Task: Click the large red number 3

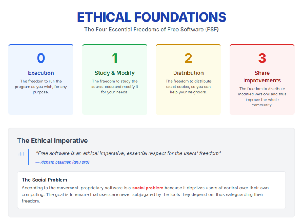Action: (262, 58)
